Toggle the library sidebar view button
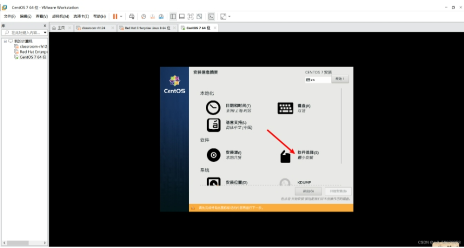 (173, 17)
